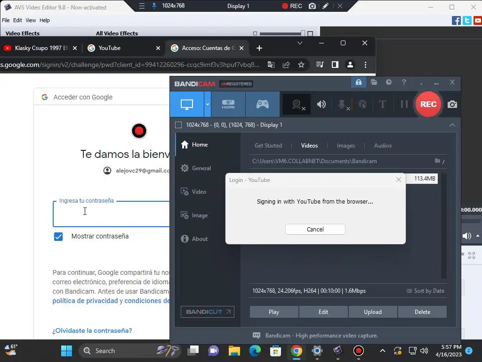Click the Bandicam output folder path
Viewport: 482px width, 362px height.
tap(314, 161)
